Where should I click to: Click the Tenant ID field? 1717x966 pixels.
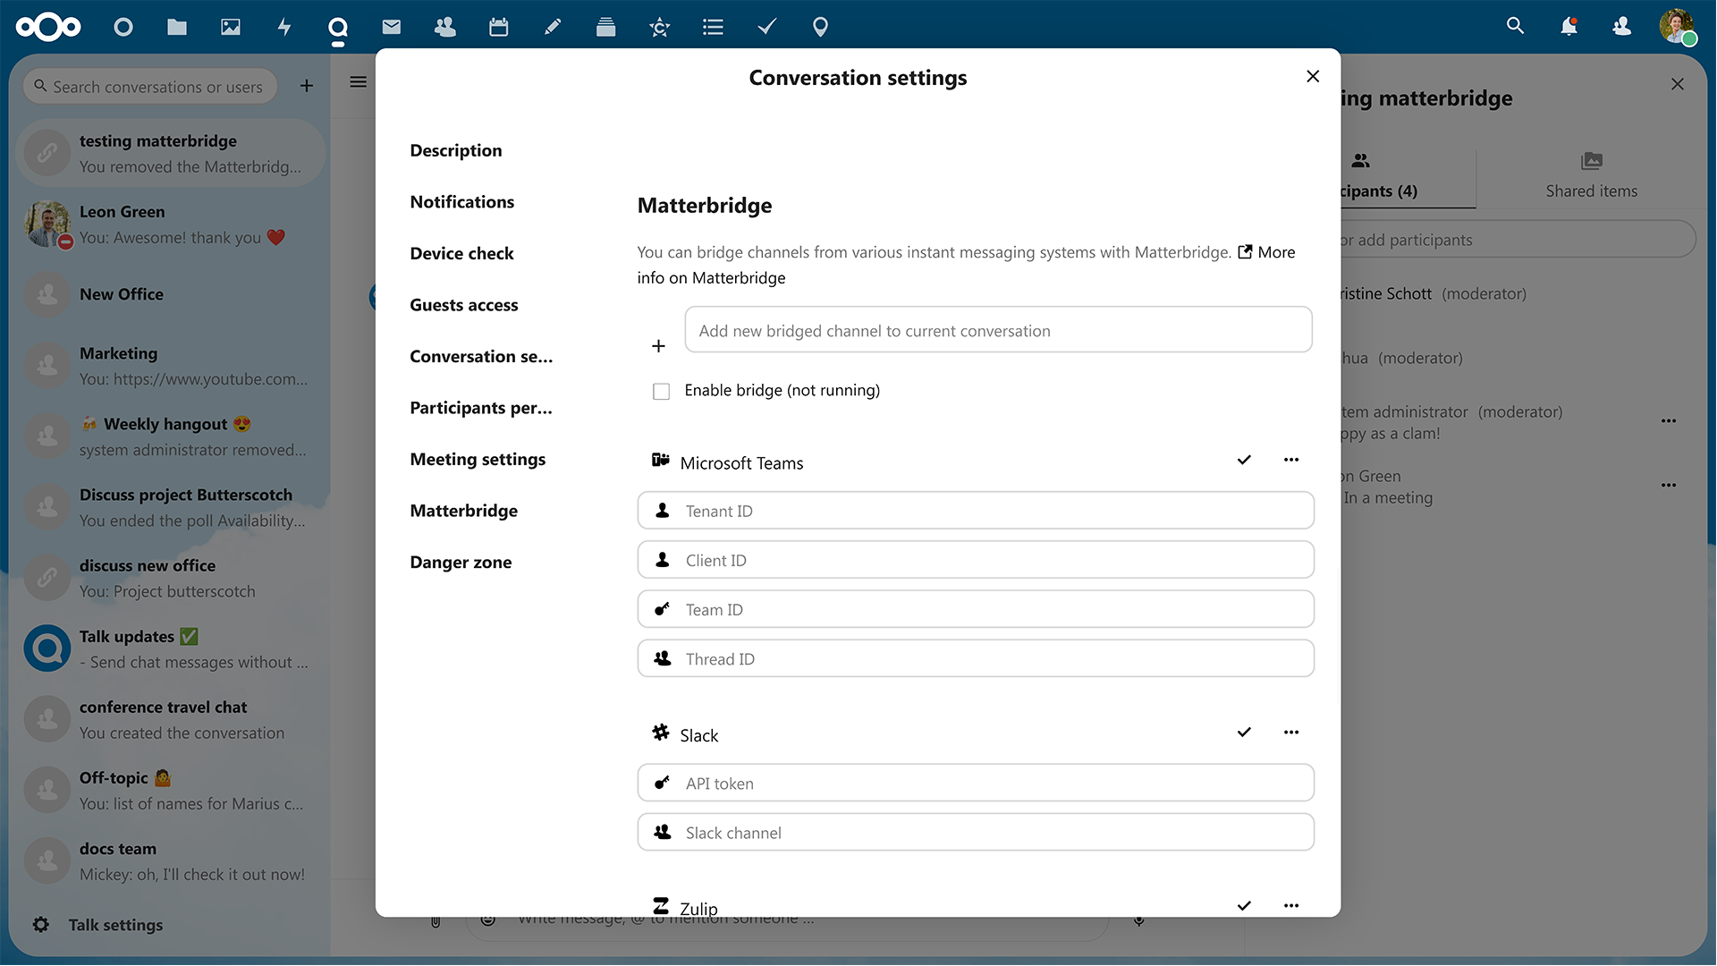click(x=976, y=511)
